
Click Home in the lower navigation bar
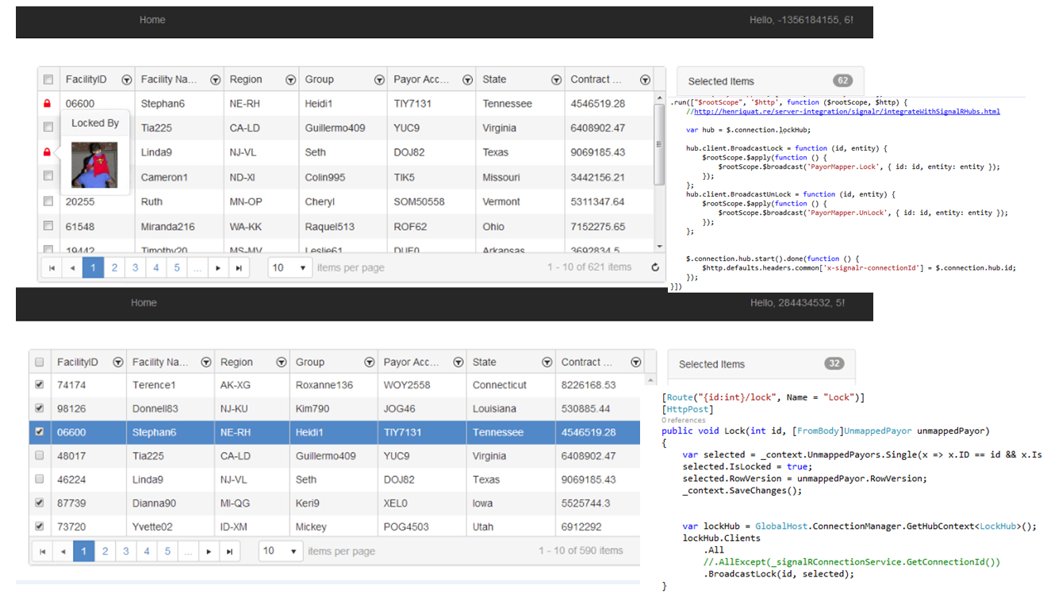(144, 303)
